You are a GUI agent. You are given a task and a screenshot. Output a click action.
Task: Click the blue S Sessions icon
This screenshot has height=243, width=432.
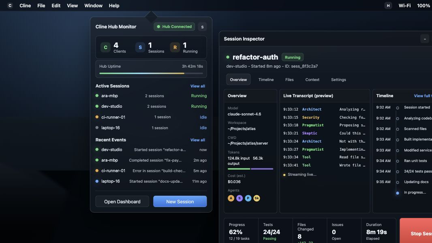click(x=140, y=47)
